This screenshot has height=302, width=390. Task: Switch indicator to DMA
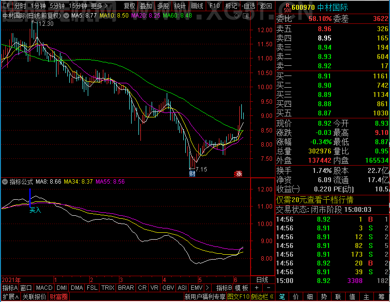77,288
